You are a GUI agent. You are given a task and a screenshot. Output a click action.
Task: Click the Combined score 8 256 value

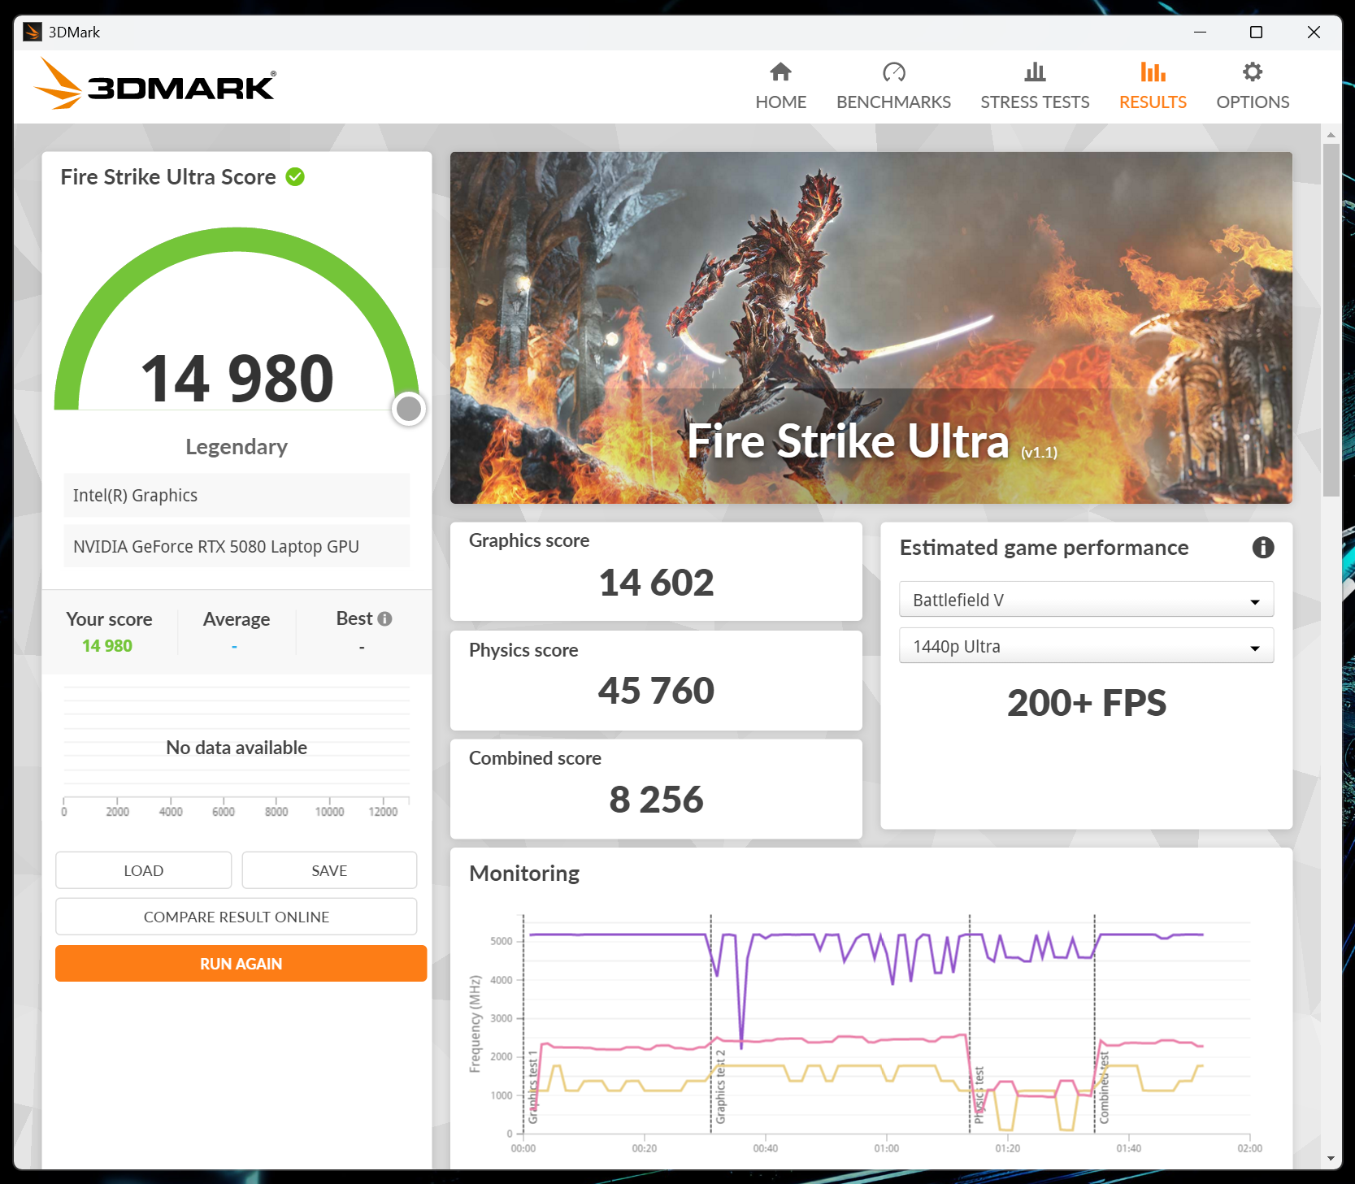click(x=656, y=800)
